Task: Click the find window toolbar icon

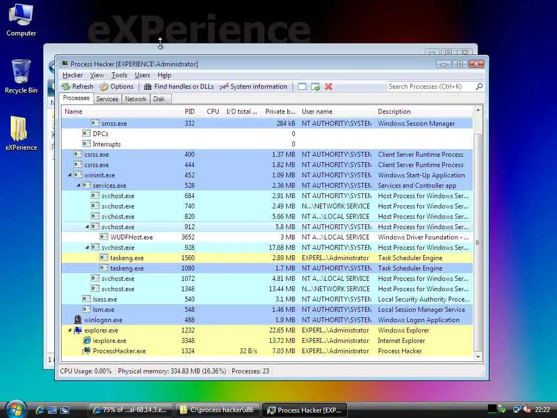Action: click(302, 87)
